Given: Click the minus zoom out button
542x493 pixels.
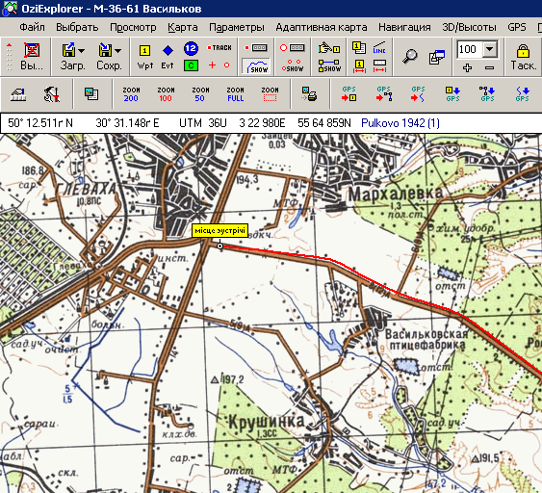Looking at the screenshot, I should 489,68.
